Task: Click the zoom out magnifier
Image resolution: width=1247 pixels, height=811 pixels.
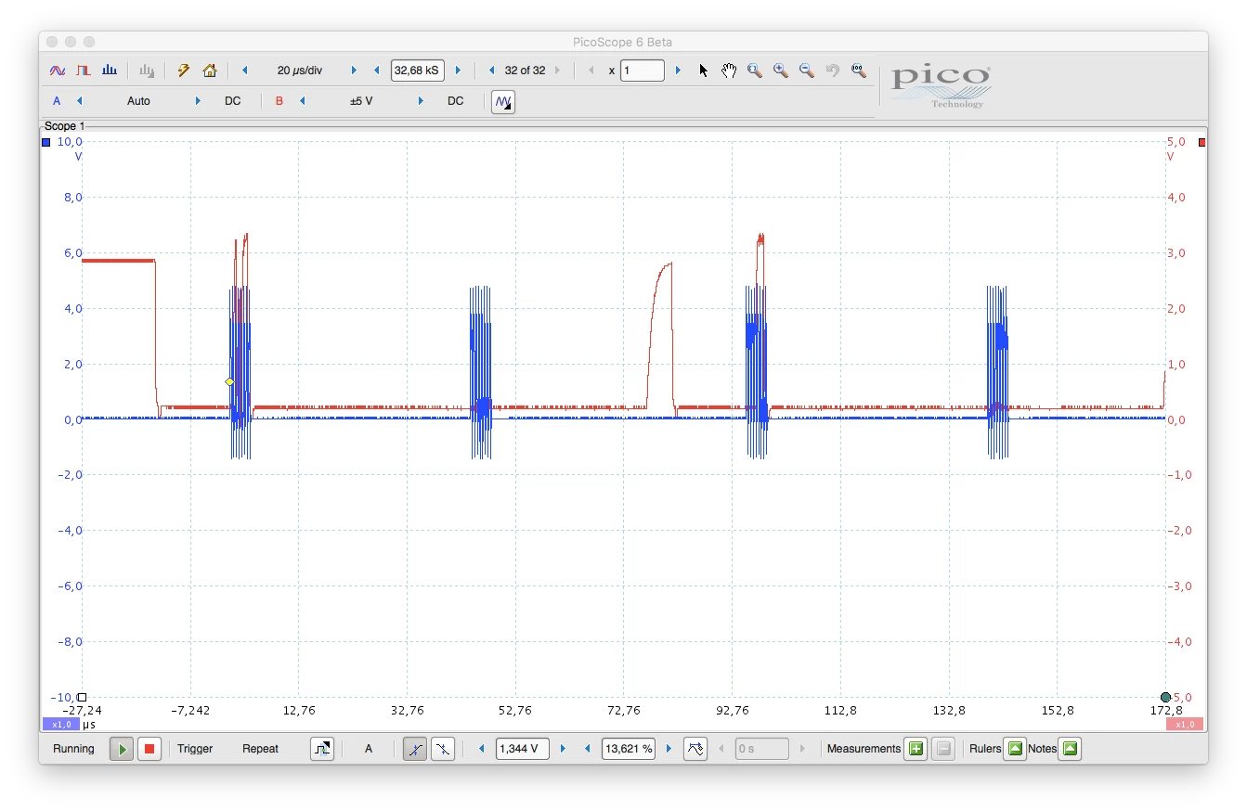Action: click(x=807, y=71)
